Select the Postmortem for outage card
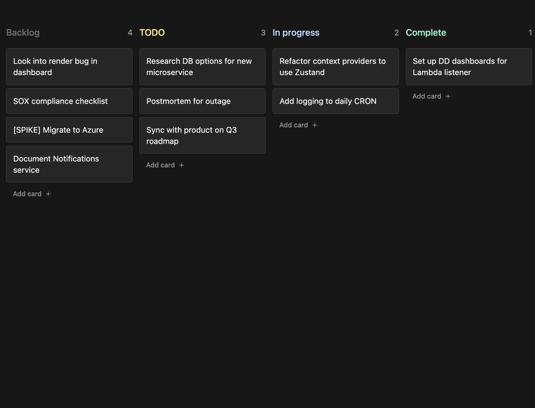This screenshot has height=408, width=535. tap(202, 101)
